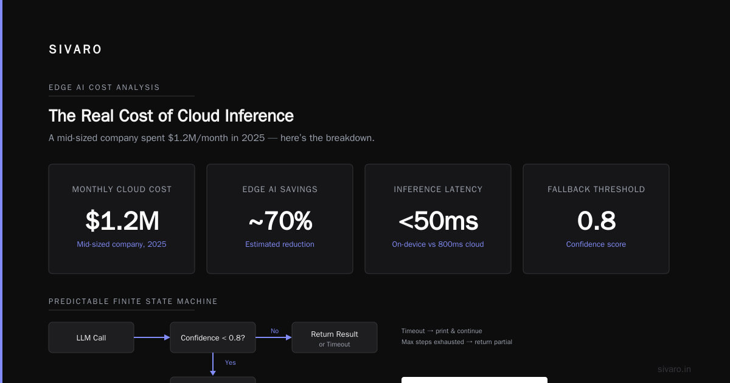Click the <50ms latency figure
This screenshot has width=730, height=383.
(x=438, y=221)
